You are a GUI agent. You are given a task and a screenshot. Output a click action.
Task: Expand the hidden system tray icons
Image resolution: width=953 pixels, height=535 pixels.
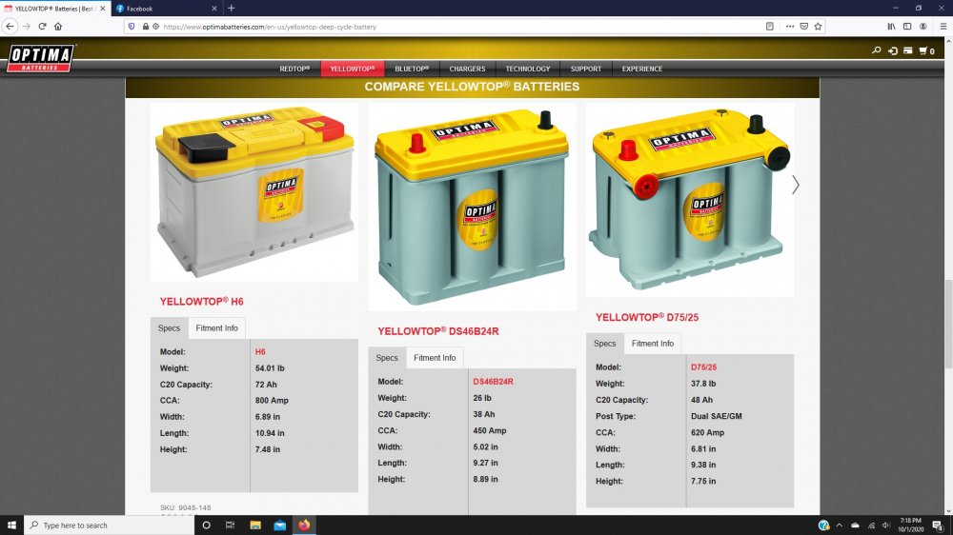(x=839, y=525)
